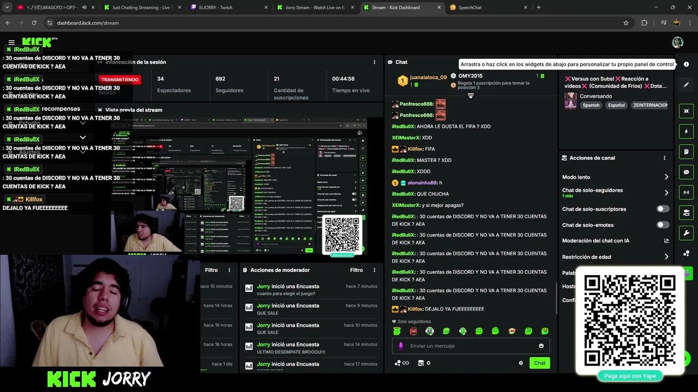Screen dimensions: 698x392
Task: Insert the halo angel green emote
Action: coord(397,331)
